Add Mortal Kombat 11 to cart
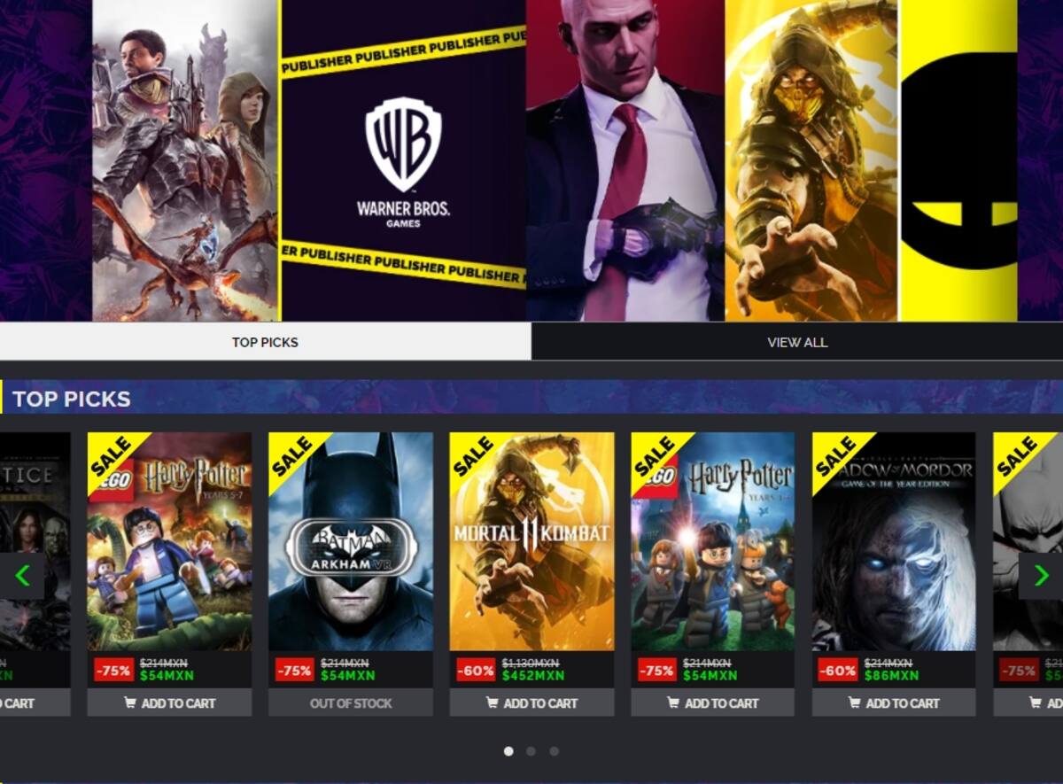This screenshot has width=1063, height=784. coord(531,702)
